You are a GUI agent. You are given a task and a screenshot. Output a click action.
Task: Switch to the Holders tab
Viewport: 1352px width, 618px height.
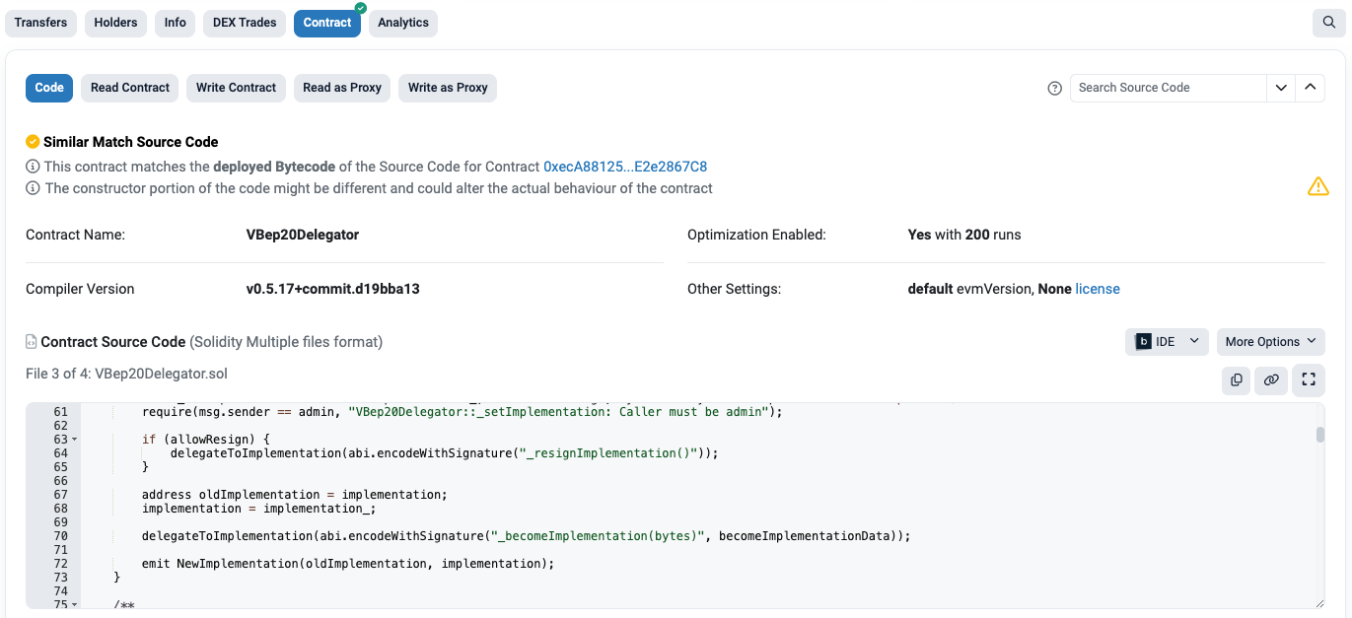(115, 23)
